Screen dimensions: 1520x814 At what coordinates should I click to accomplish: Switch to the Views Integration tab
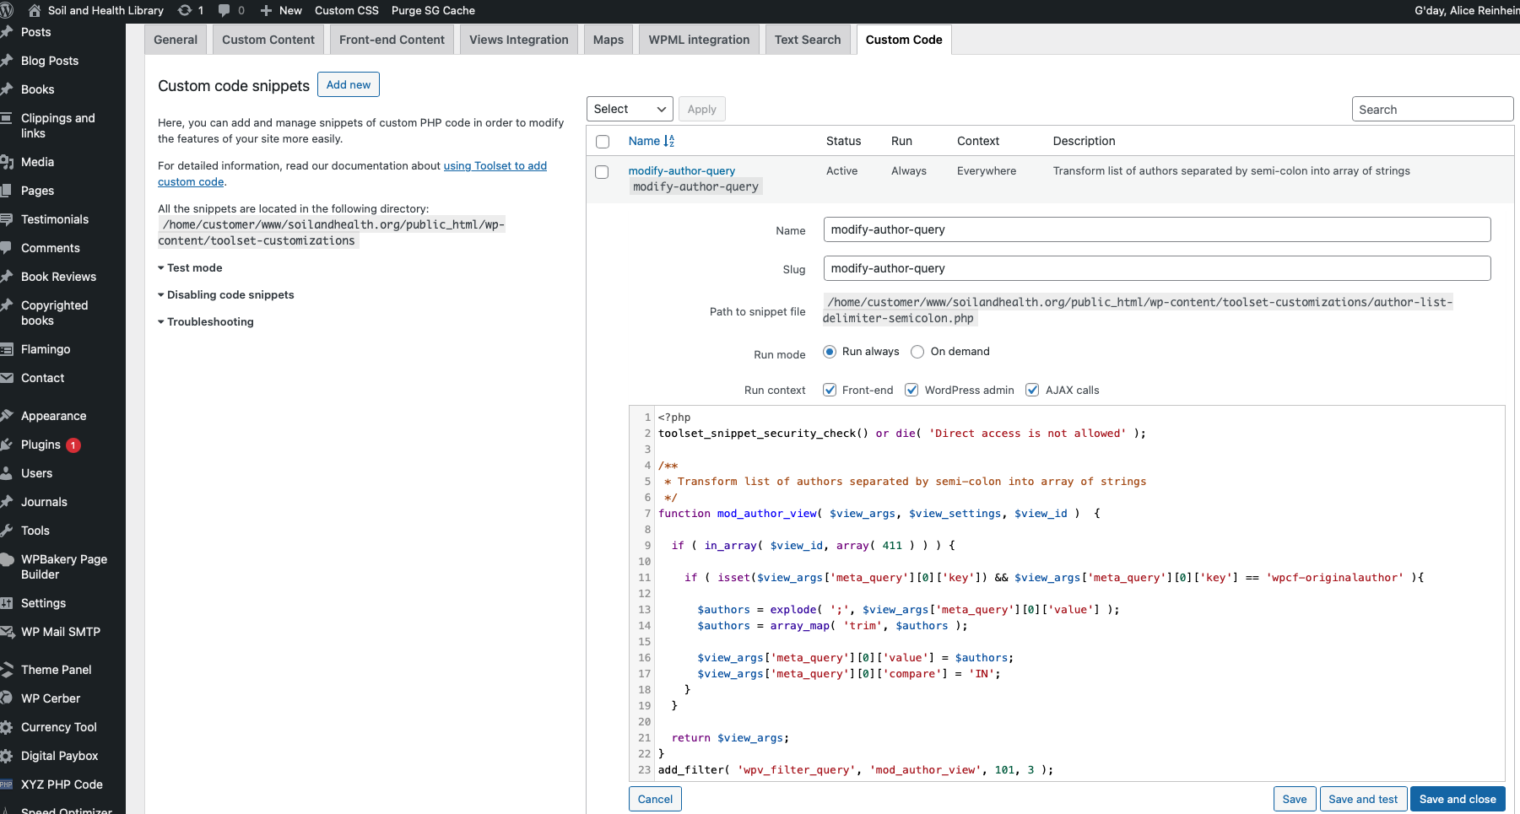(x=518, y=40)
